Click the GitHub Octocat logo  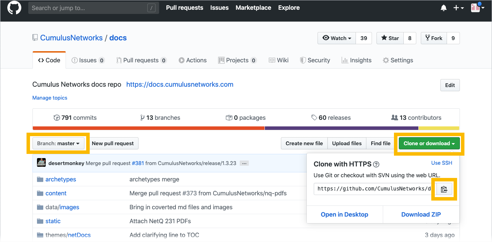(x=14, y=8)
